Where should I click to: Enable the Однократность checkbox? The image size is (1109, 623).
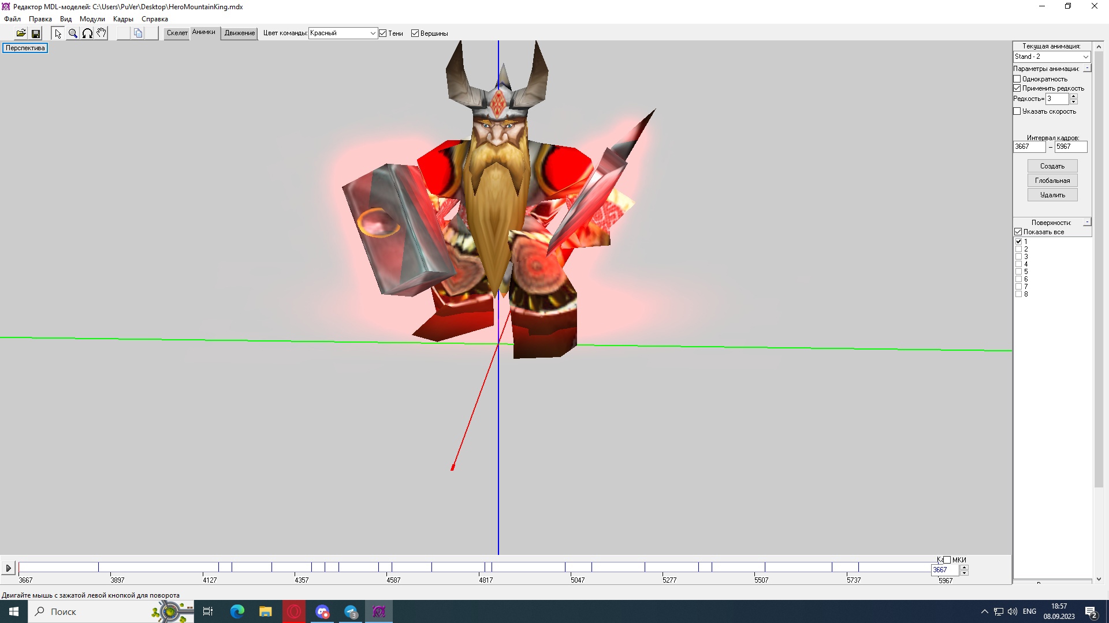pos(1017,79)
